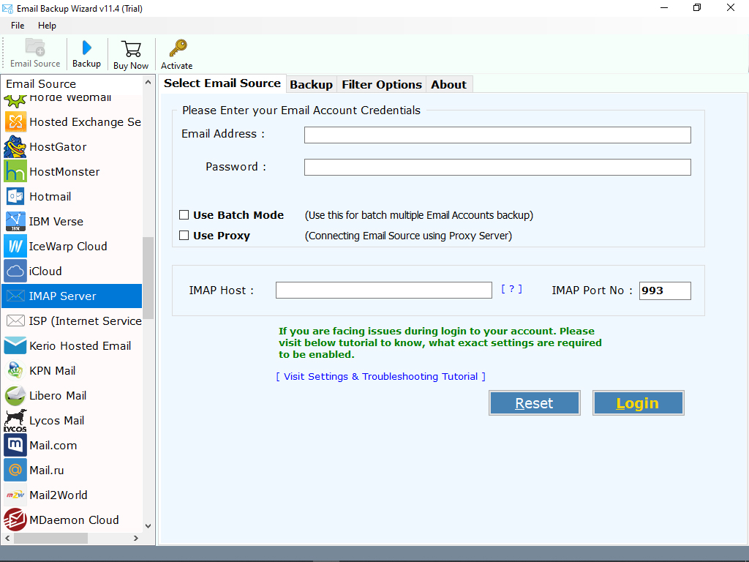This screenshot has height=562, width=749.
Task: Switch to the Filter Options tab
Action: pyautogui.click(x=382, y=85)
